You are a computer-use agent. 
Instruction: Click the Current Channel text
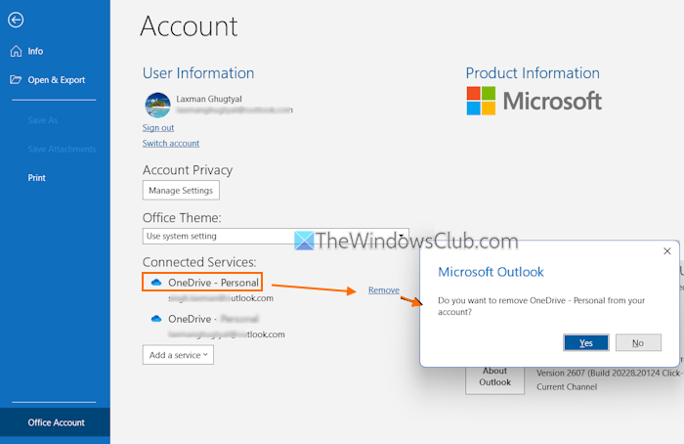tap(567, 387)
